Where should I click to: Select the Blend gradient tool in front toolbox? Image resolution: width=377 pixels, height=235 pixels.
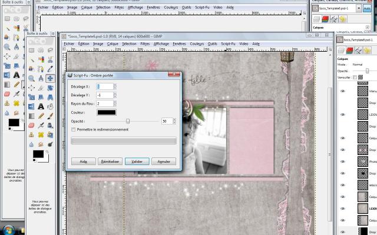(x=31, y=116)
